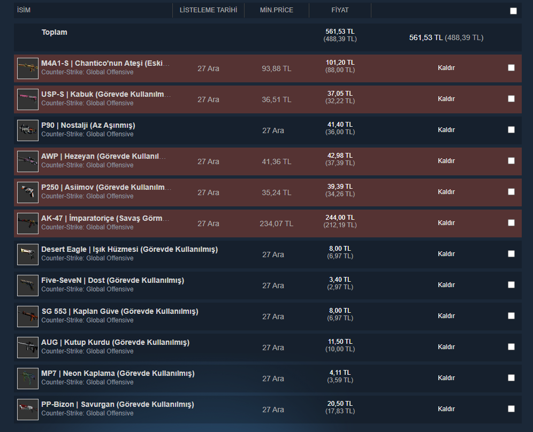Screen dimensions: 533x432
Task: Select the 11,50 TL AUG price
Action: (x=340, y=341)
